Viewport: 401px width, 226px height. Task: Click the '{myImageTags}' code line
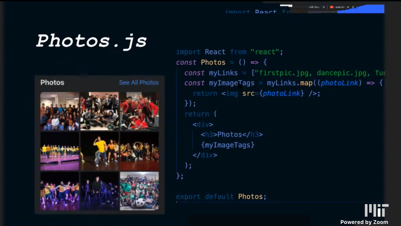click(x=228, y=145)
